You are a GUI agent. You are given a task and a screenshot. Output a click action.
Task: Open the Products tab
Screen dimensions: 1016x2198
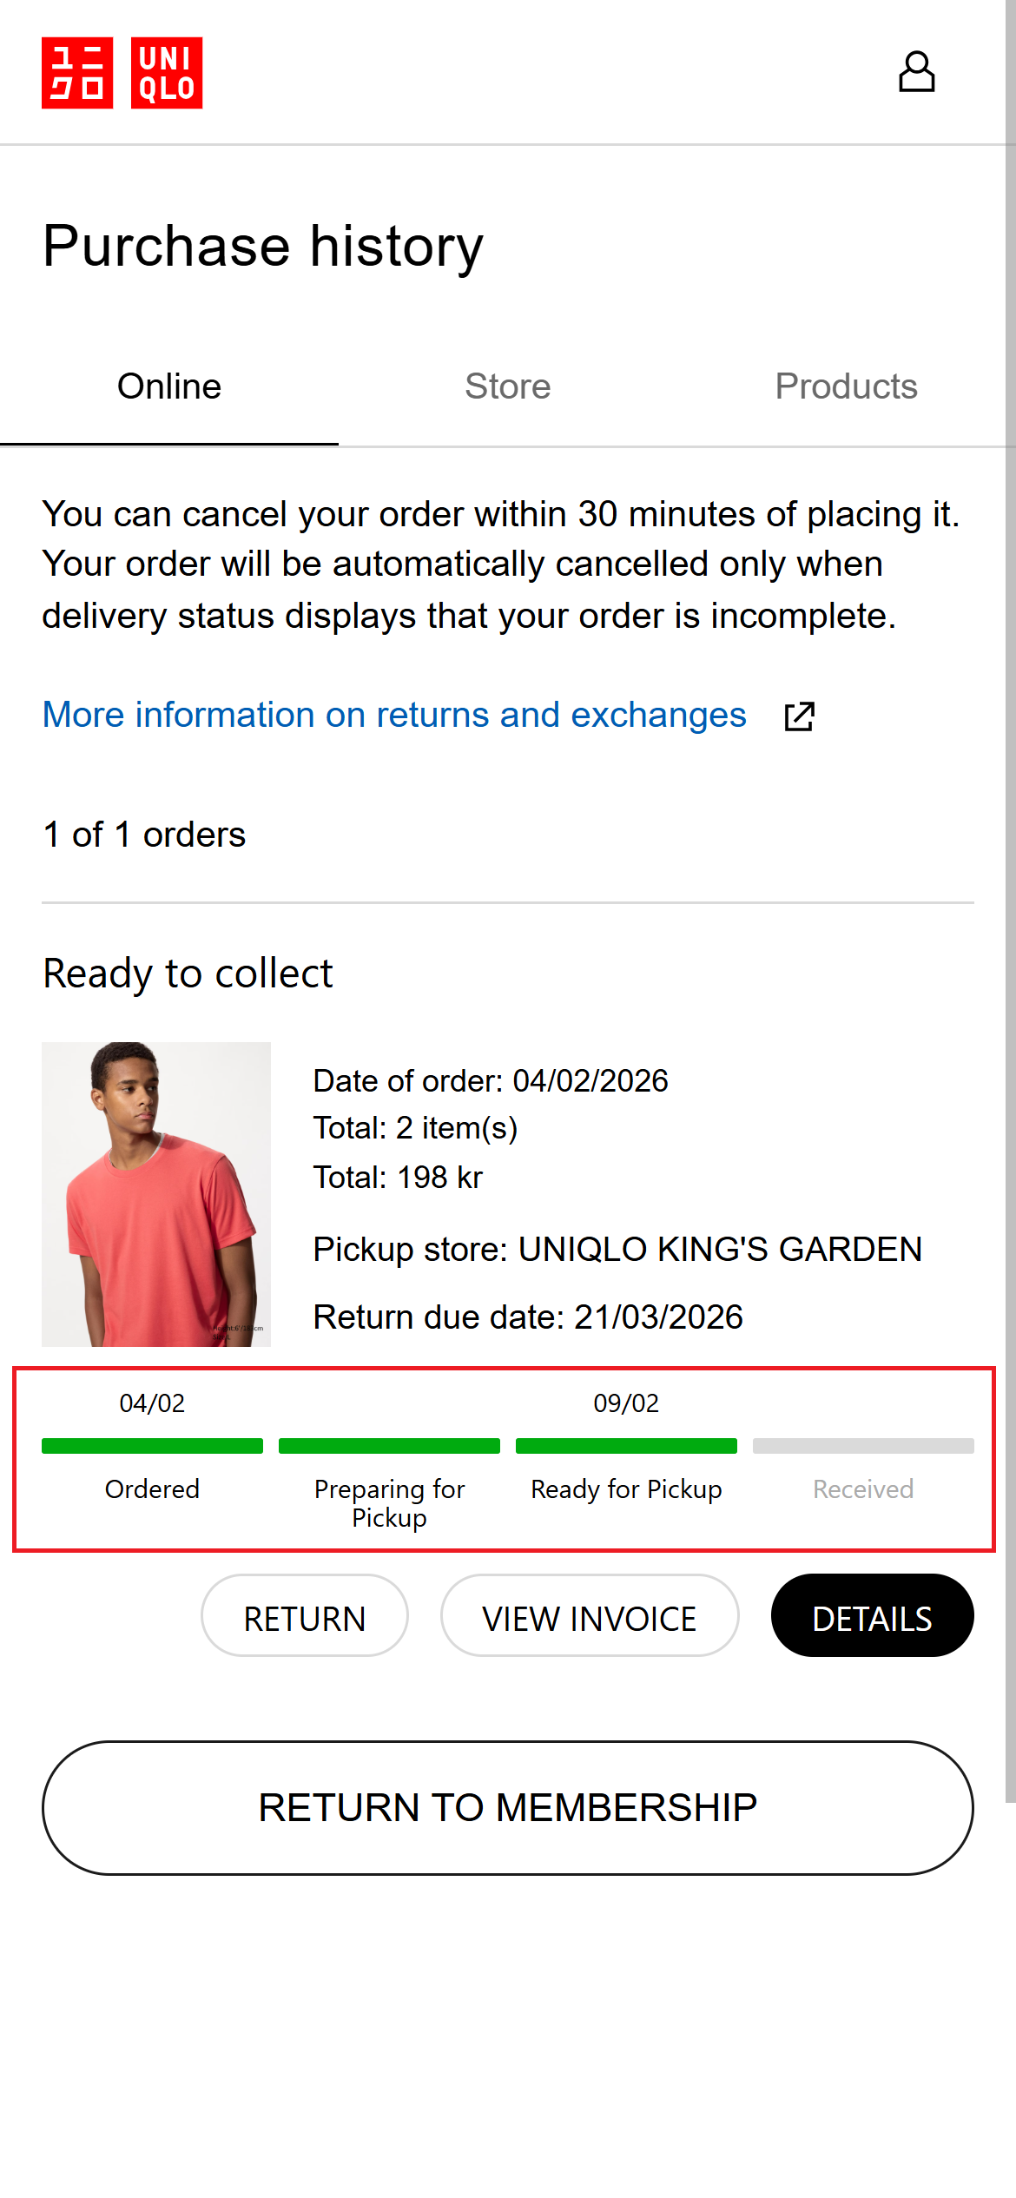pyautogui.click(x=846, y=386)
